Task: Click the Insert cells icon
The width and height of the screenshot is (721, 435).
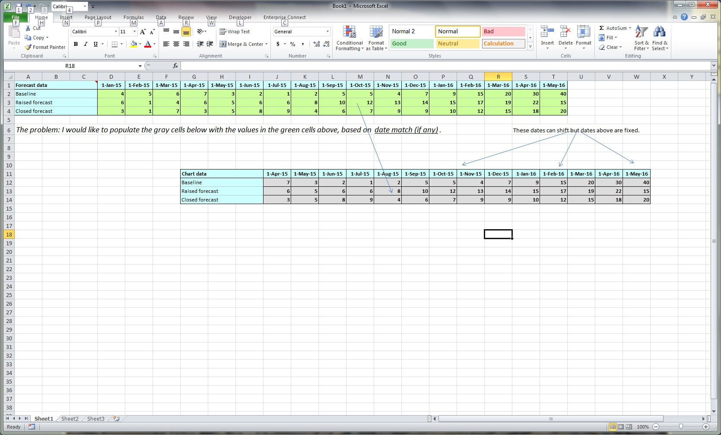Action: pos(547,32)
